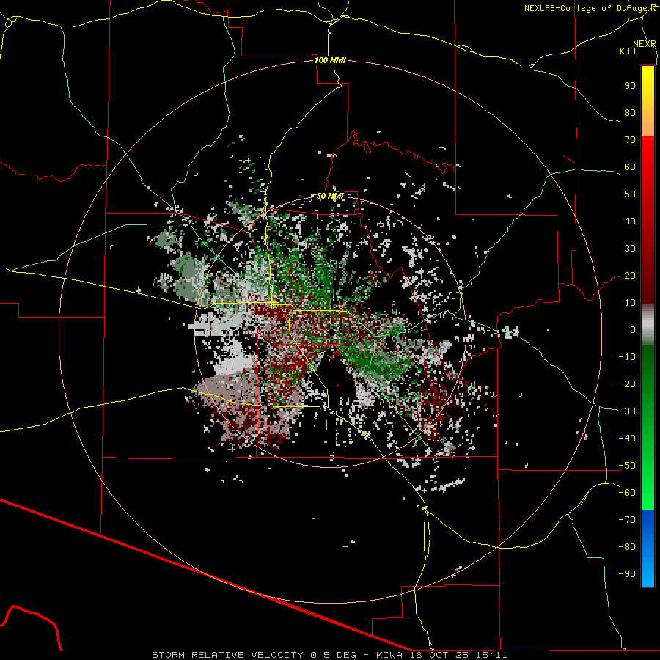
Task: Click the -10 knot label on color scale
Action: (627, 357)
